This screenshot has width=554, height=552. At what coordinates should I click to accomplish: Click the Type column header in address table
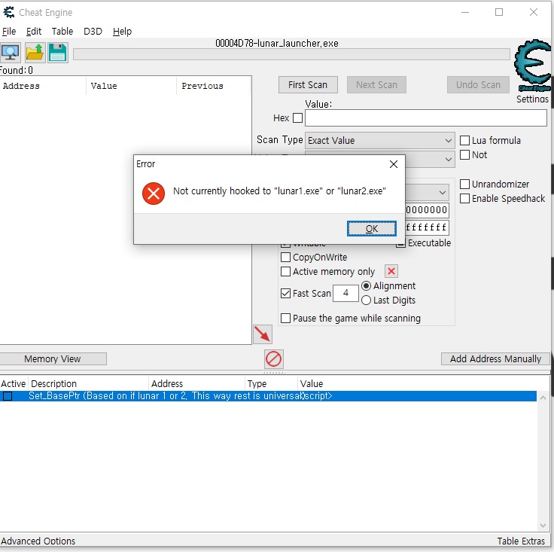[271, 383]
